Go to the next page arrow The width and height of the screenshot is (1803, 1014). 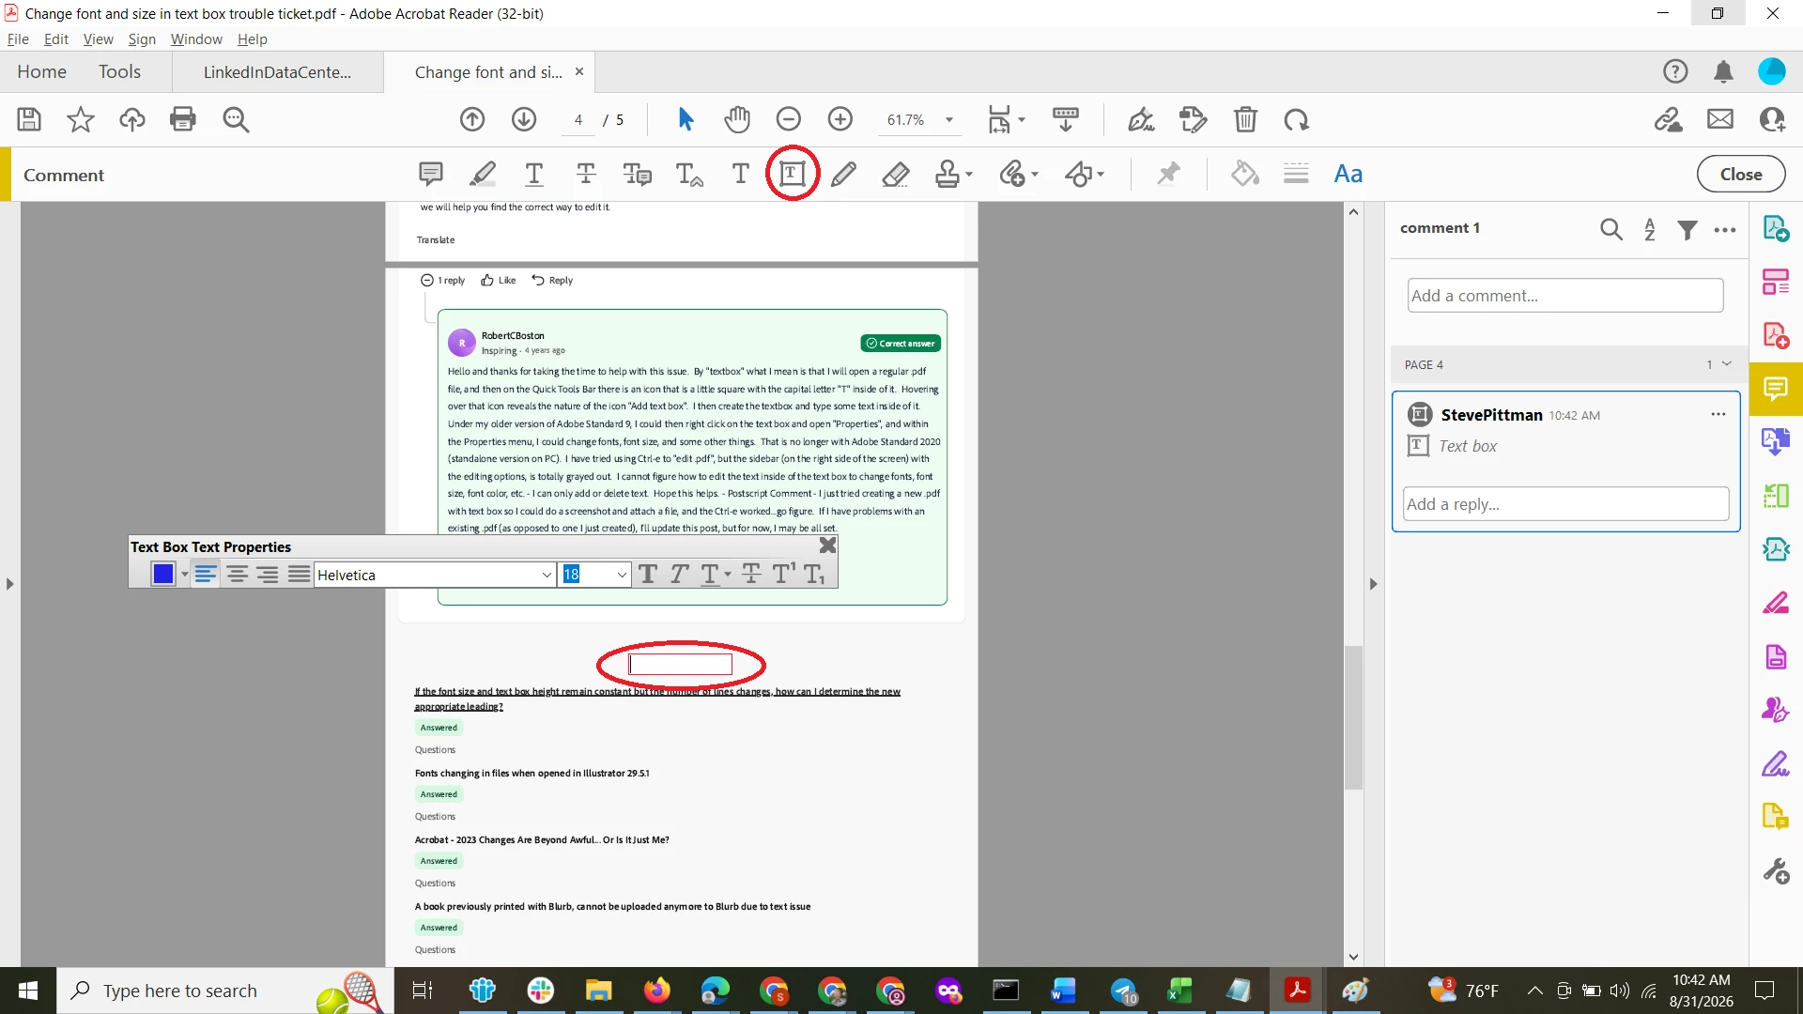tap(524, 120)
